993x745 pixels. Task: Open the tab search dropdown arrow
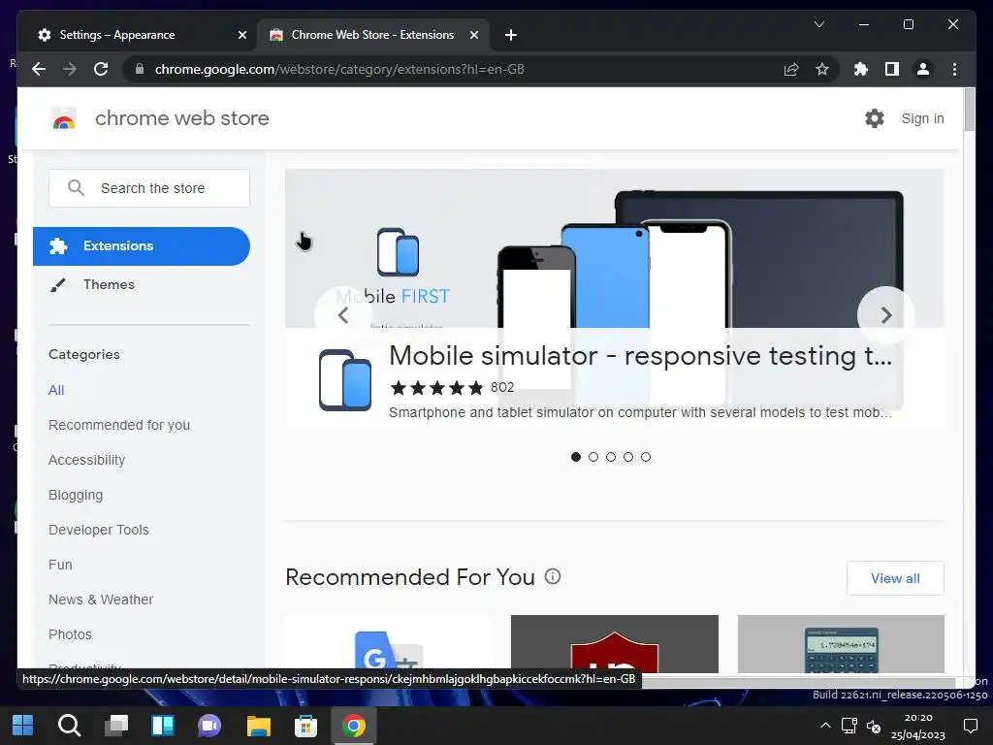818,24
